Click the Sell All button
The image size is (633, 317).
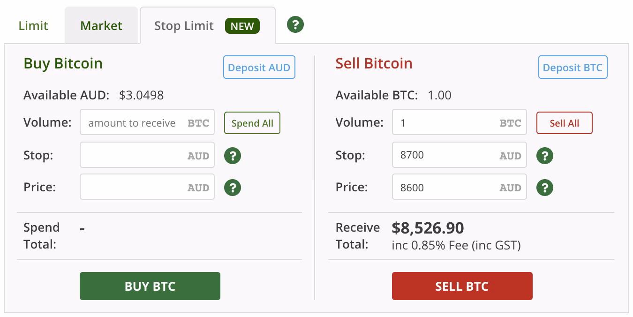(564, 123)
